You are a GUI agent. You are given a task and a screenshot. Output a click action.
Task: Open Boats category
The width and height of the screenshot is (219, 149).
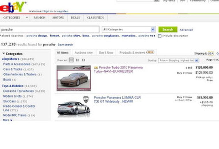pos(7,79)
